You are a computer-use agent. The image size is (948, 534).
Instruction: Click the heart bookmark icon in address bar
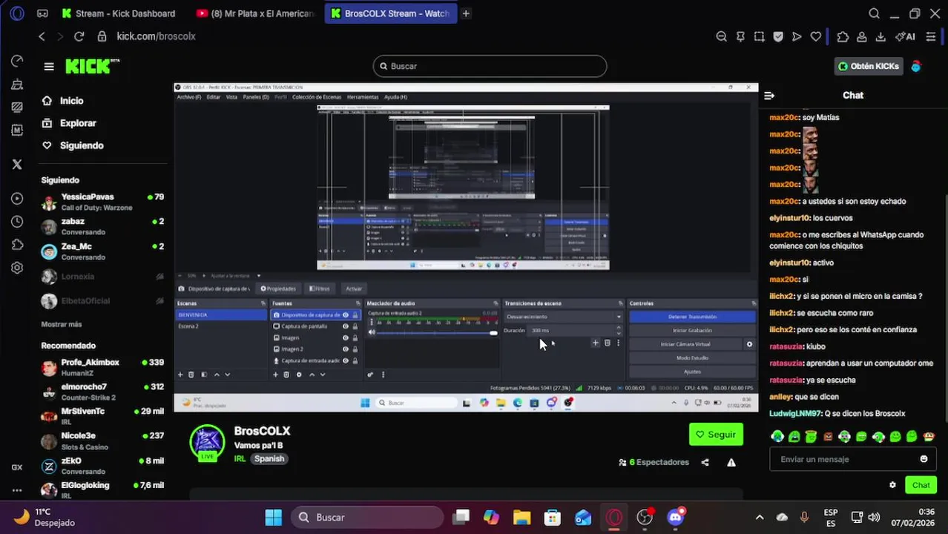coord(816,36)
